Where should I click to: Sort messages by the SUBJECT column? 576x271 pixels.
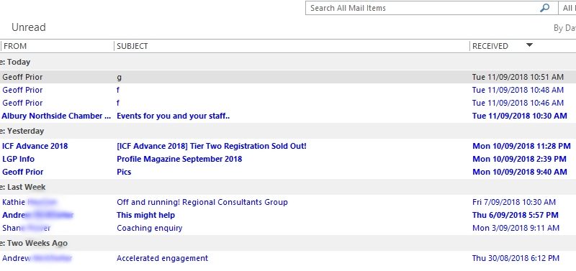pos(292,46)
